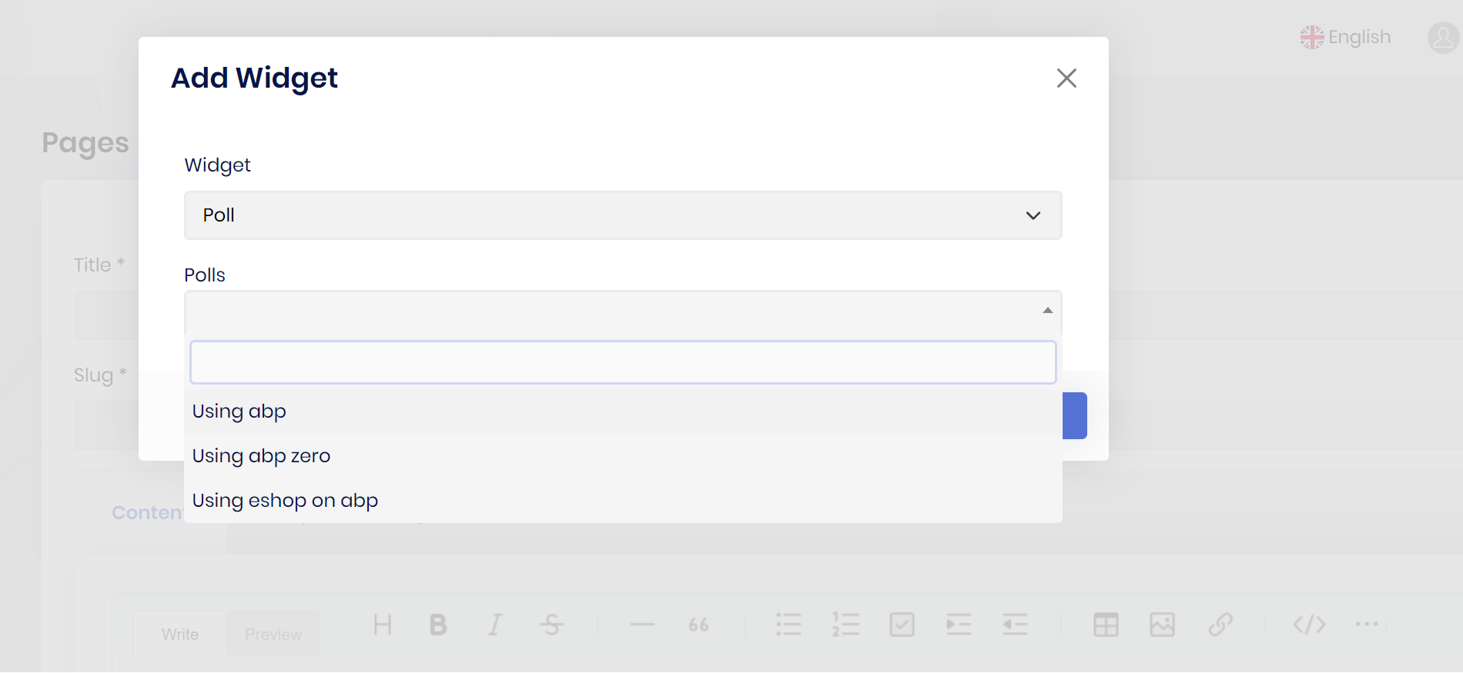This screenshot has height=673, width=1463.
Task: Click the Heading icon in editor toolbar
Action: pyautogui.click(x=383, y=625)
